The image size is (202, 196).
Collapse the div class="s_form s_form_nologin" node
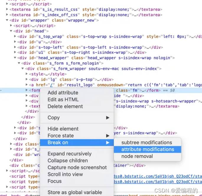click(x=19, y=63)
